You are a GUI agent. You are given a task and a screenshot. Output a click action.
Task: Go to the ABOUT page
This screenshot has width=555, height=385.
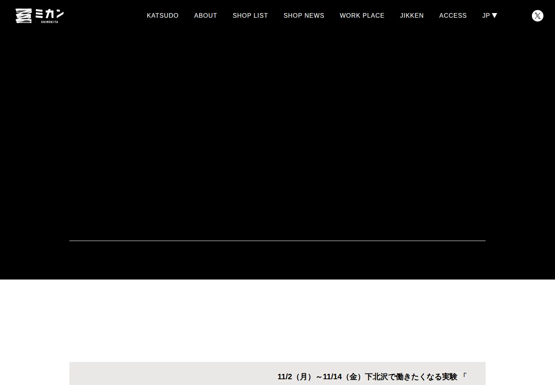[205, 15]
